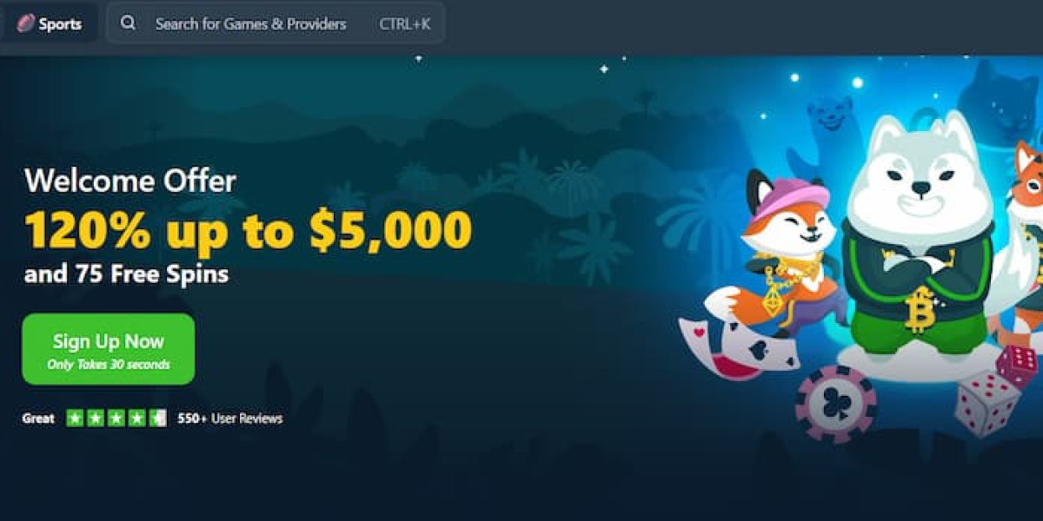Image resolution: width=1043 pixels, height=521 pixels.
Task: Click the poker chip with club symbol
Action: 836,404
